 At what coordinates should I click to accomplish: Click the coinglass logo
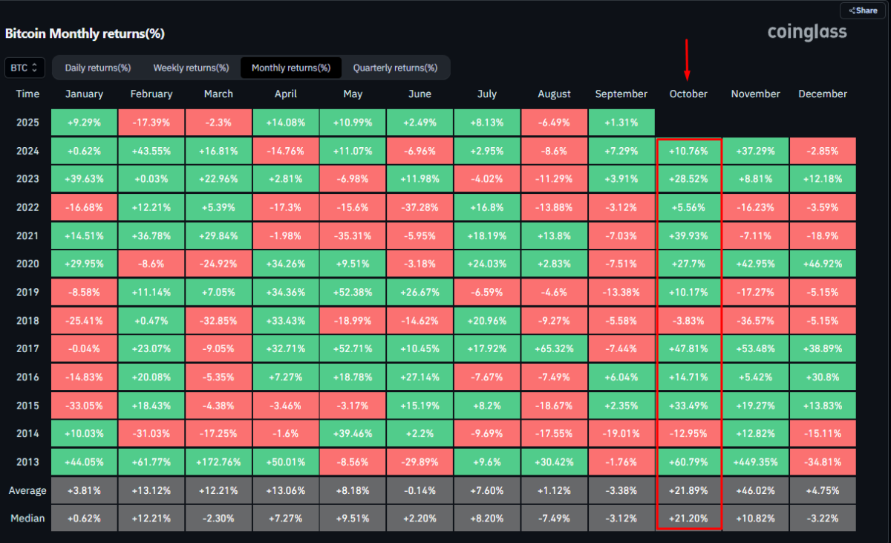coord(806,32)
